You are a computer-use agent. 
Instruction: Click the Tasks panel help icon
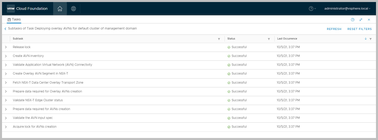353,20
